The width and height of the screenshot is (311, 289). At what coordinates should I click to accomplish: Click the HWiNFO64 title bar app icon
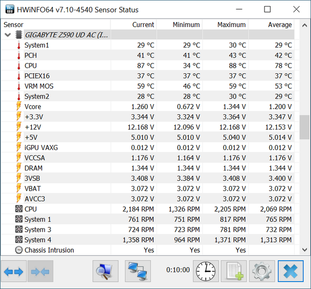click(x=10, y=9)
